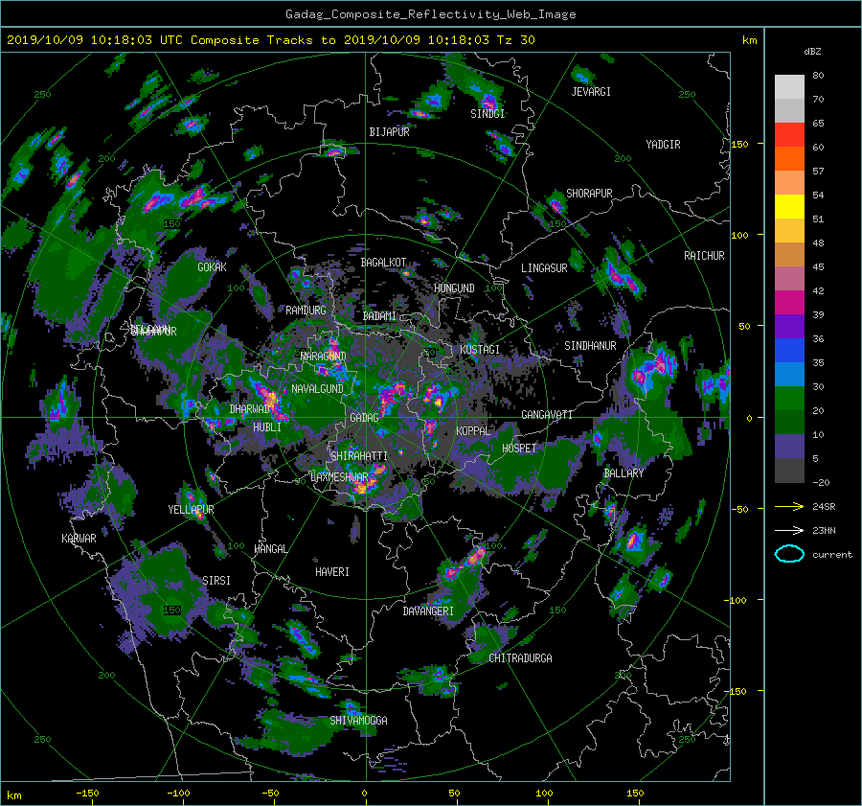Viewport: 862px width, 806px height.
Task: Click the HANGAL city label
Action: tap(270, 549)
